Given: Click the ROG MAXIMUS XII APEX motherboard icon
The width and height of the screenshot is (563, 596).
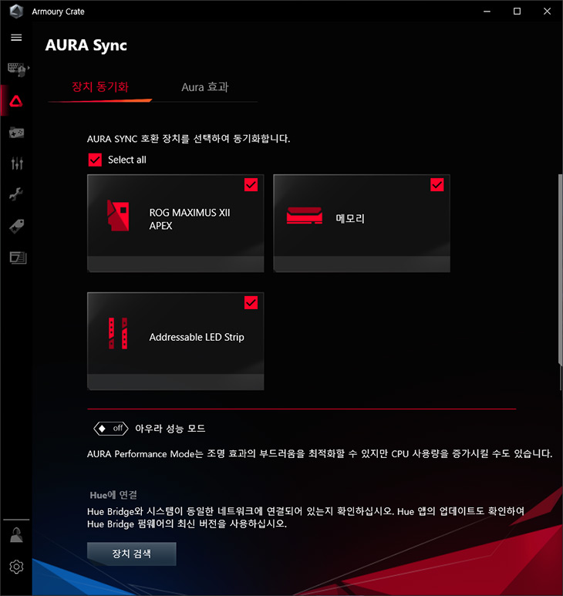Looking at the screenshot, I should pyautogui.click(x=118, y=216).
